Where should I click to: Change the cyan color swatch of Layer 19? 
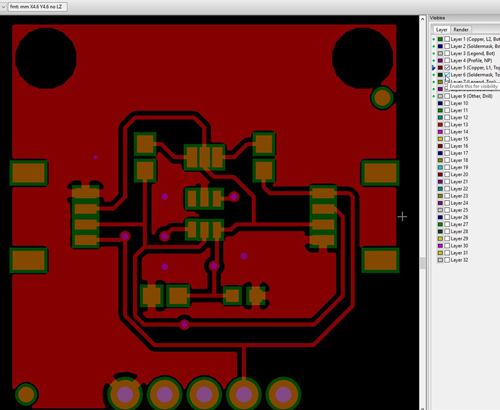(440, 167)
